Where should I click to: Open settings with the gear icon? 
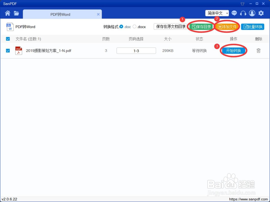click(x=261, y=13)
